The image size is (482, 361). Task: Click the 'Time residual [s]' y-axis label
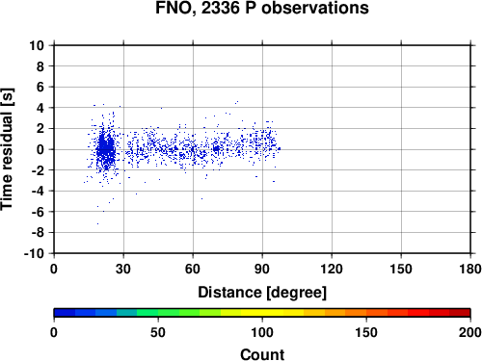pyautogui.click(x=7, y=149)
